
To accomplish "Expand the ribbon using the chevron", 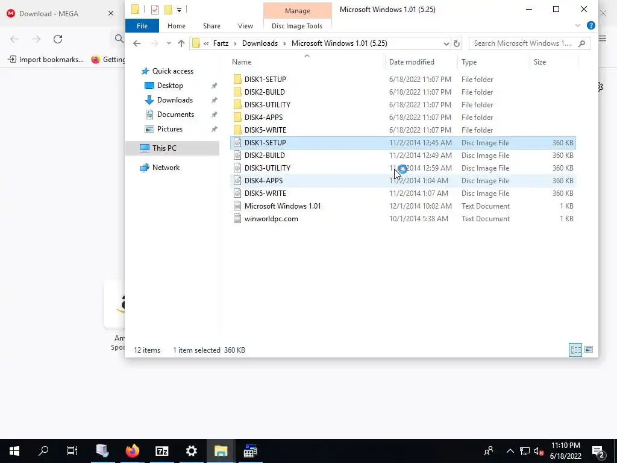I will [578, 25].
